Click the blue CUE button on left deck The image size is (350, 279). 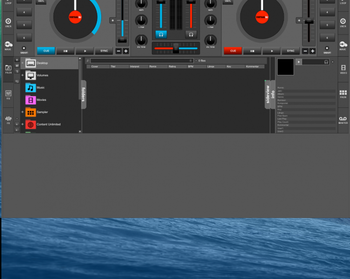46,51
